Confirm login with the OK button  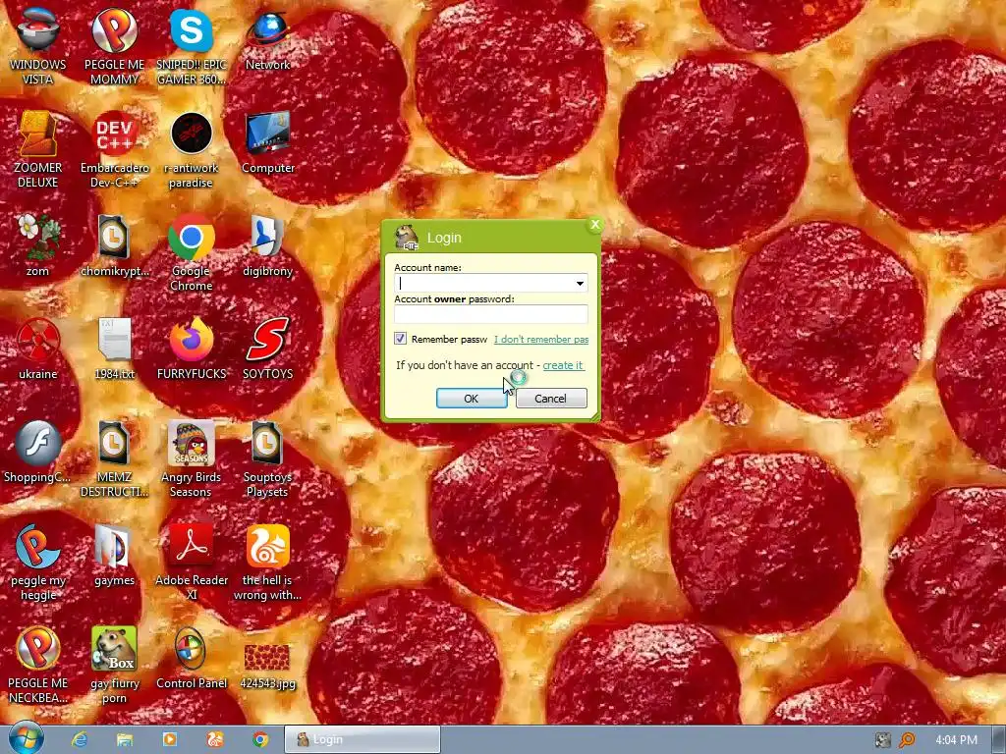click(x=472, y=399)
